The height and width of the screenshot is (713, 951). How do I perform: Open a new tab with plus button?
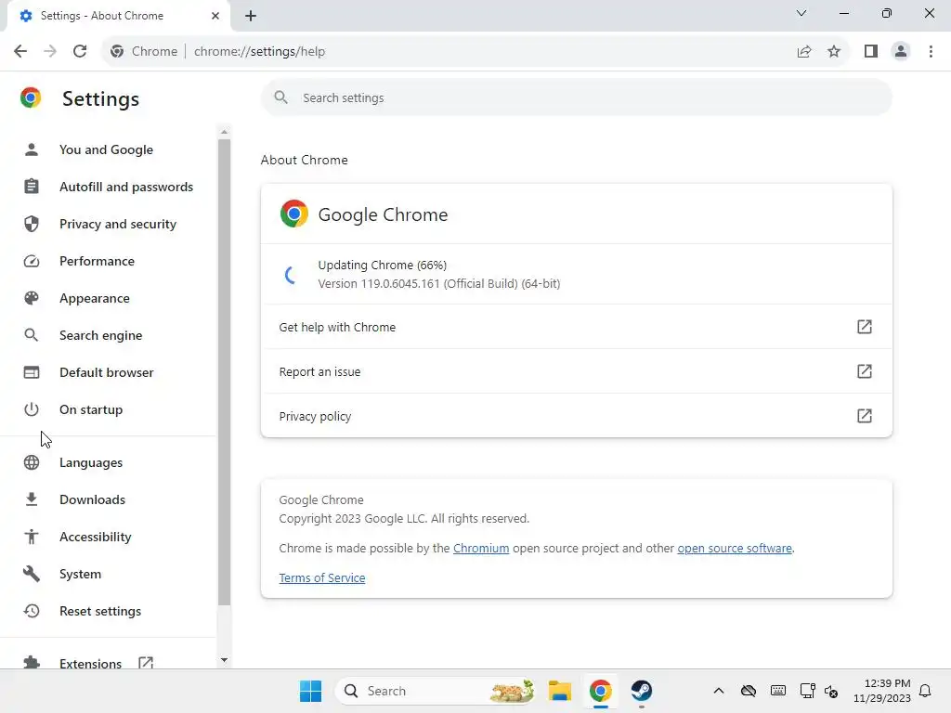tap(251, 16)
